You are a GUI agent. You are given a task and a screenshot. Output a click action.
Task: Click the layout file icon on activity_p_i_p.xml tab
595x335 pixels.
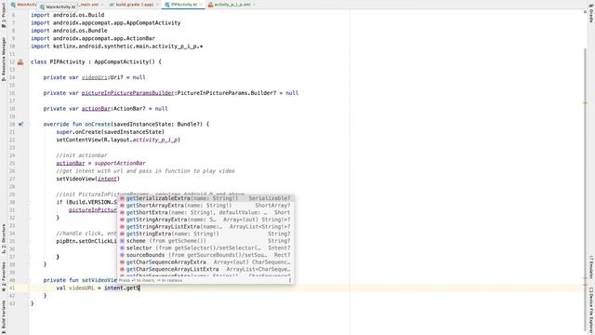click(210, 5)
